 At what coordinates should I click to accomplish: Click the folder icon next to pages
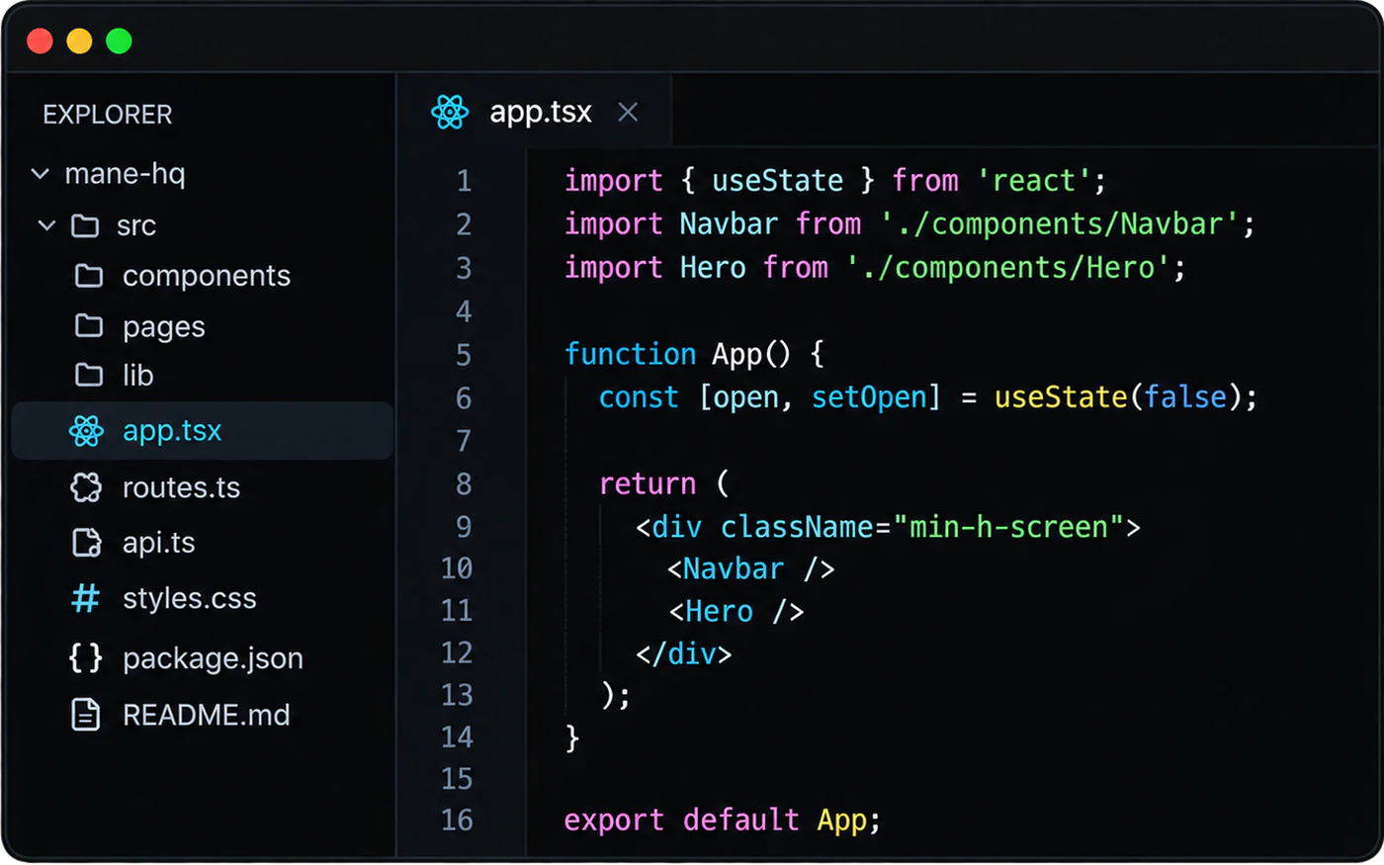(x=89, y=325)
